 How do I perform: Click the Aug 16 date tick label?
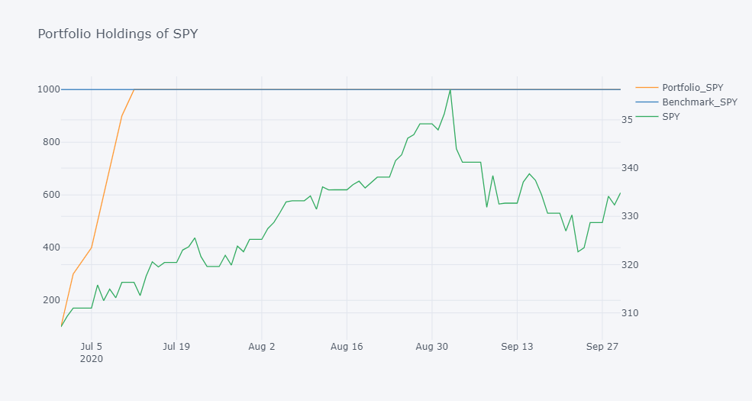pyautogui.click(x=347, y=346)
